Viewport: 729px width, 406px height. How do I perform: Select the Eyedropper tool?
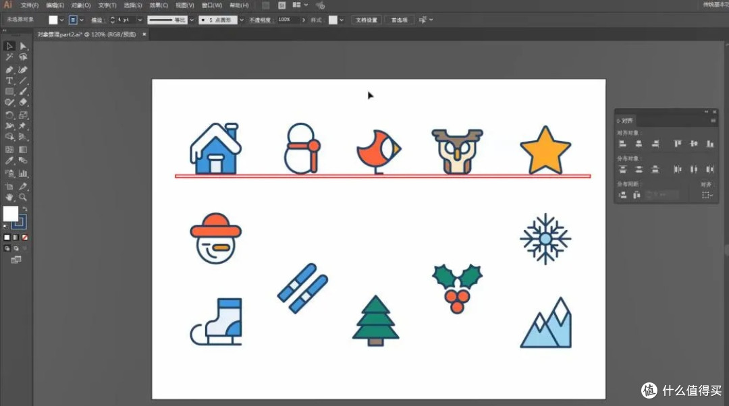tap(9, 161)
